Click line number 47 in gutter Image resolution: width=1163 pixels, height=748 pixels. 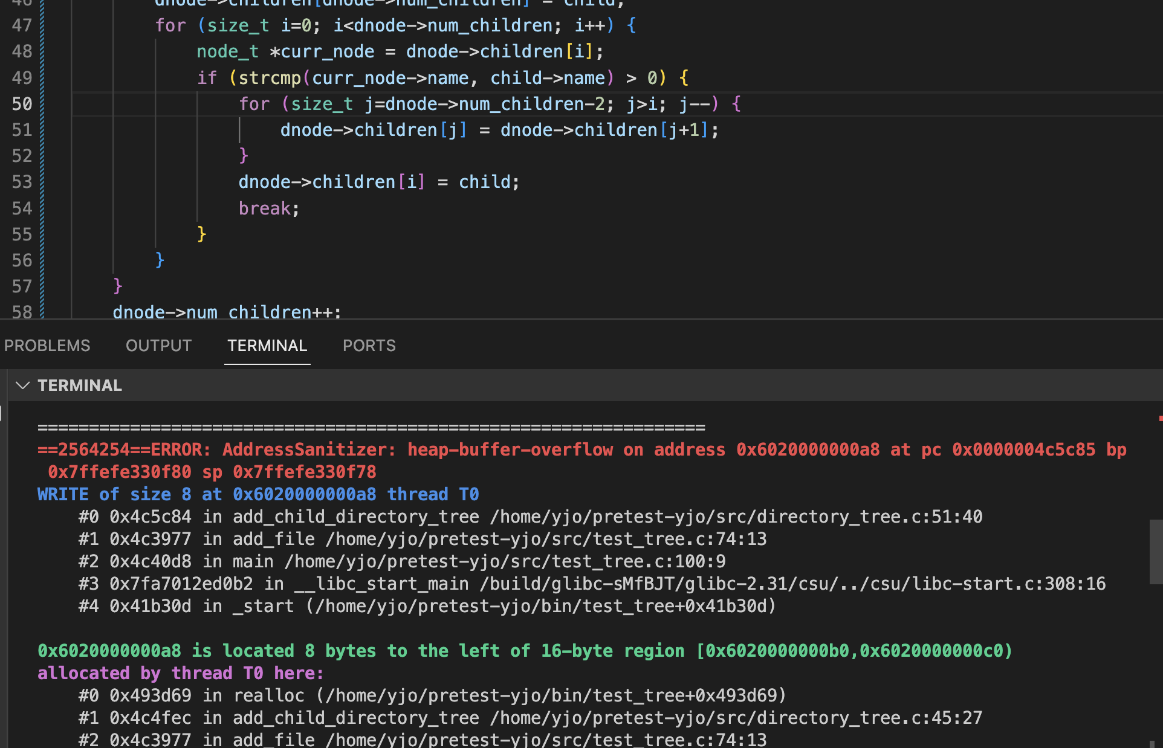(x=22, y=25)
